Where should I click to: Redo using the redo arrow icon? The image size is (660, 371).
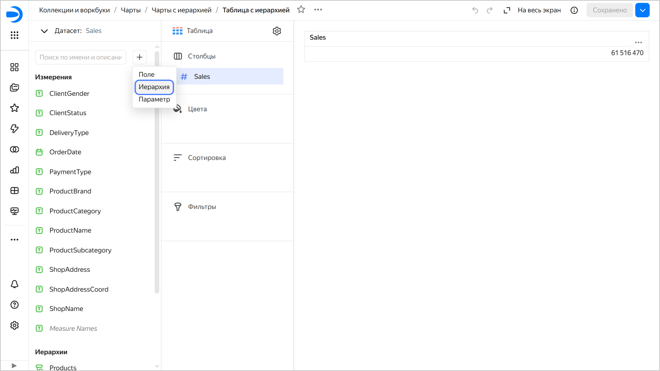tap(489, 10)
